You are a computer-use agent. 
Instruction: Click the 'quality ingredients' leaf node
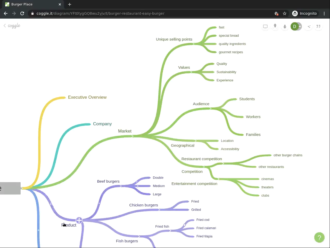232,44
